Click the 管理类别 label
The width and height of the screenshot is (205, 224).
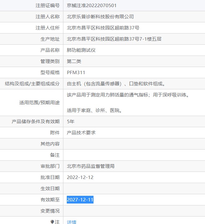point(50,61)
